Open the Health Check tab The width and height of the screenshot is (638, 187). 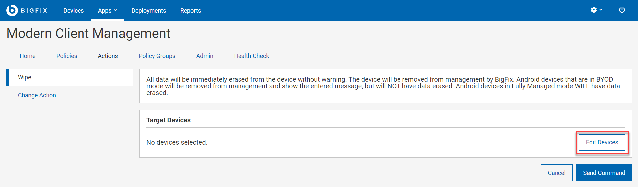pos(251,56)
